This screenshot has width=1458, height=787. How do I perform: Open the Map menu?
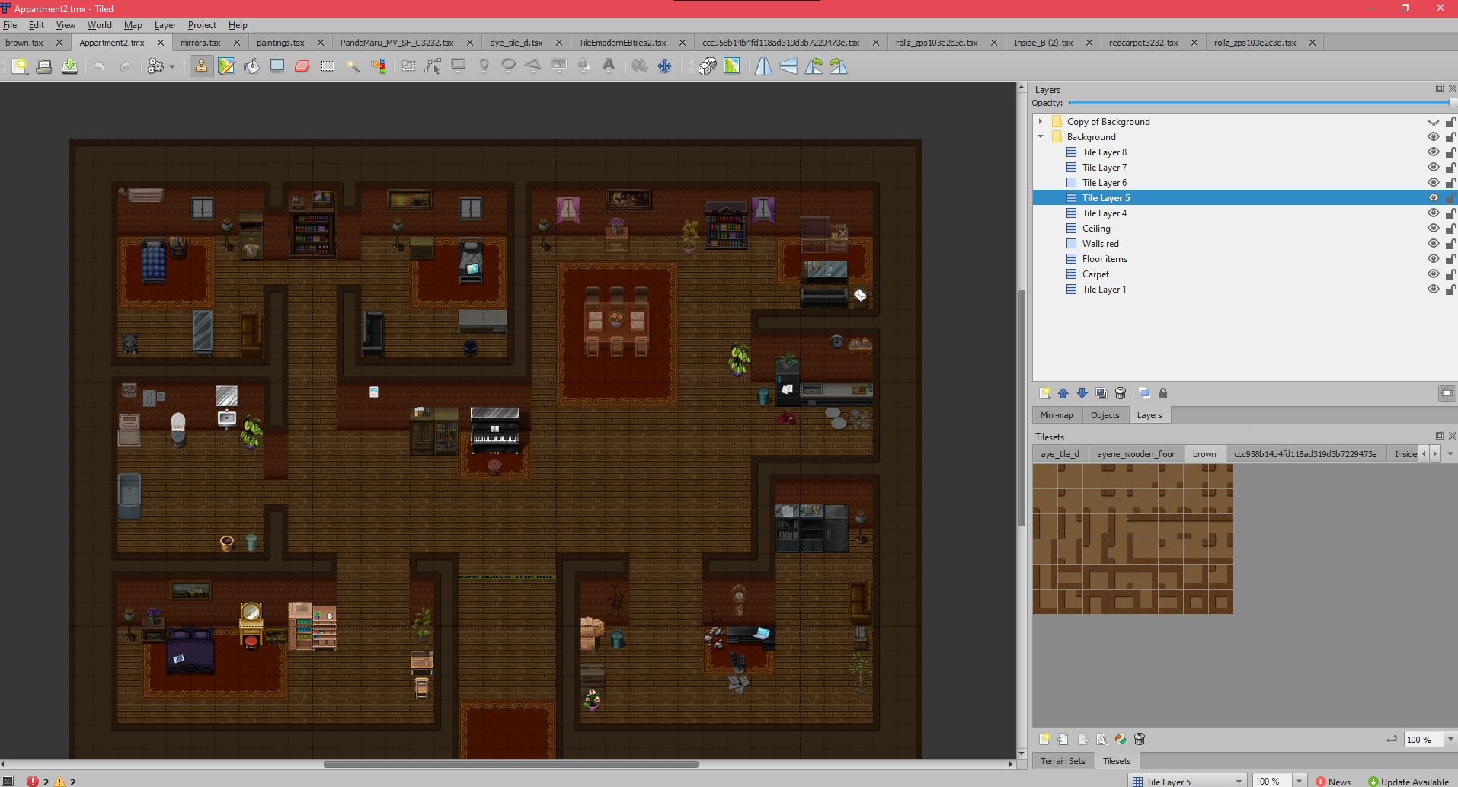point(133,24)
